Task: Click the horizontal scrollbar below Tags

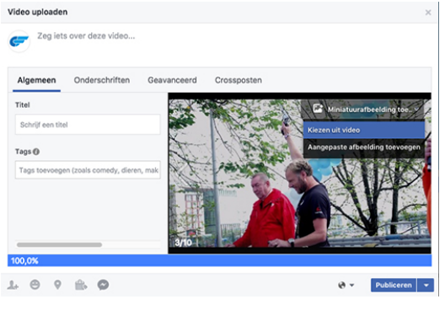Action: click(x=59, y=245)
